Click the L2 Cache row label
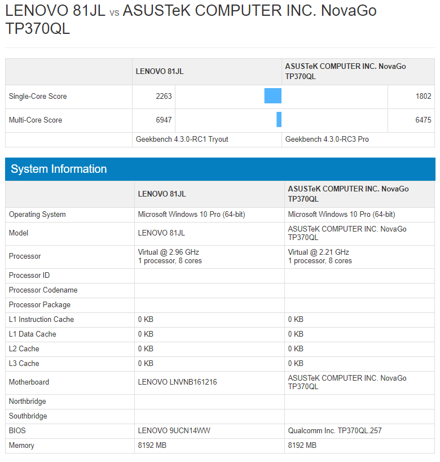Screen dimensions: 440x462 [24, 349]
